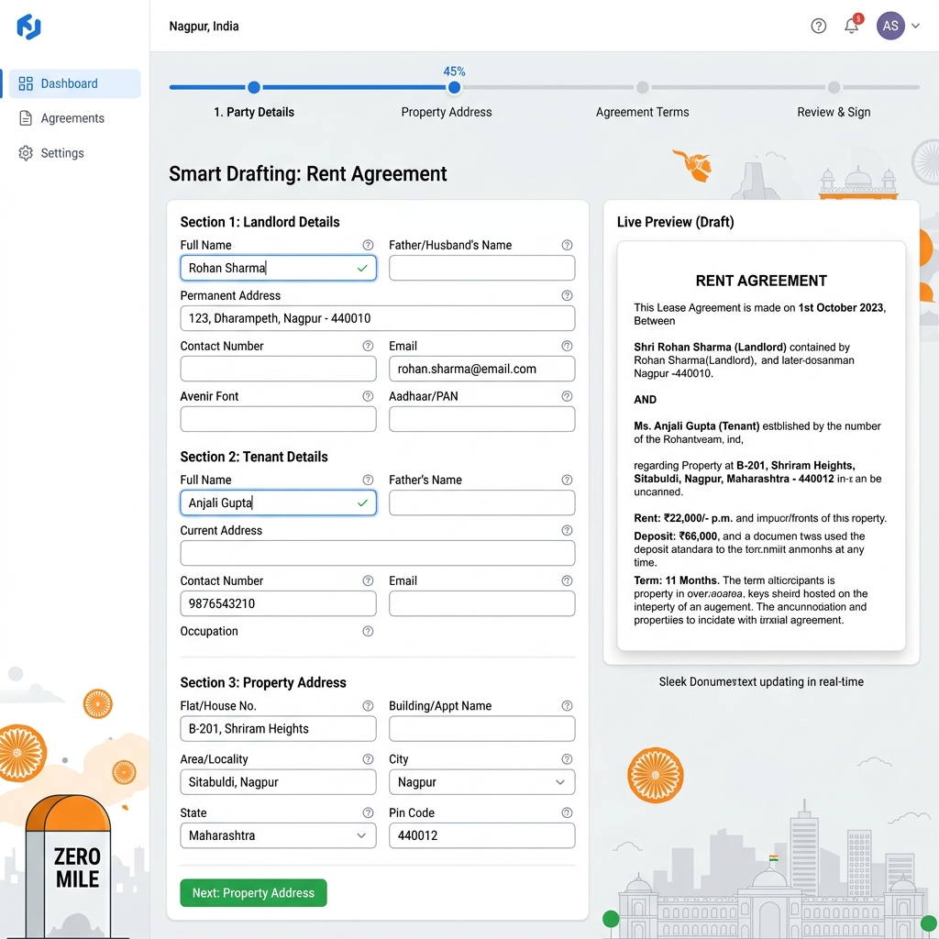
Task: Click the AS user avatar
Action: point(890,26)
